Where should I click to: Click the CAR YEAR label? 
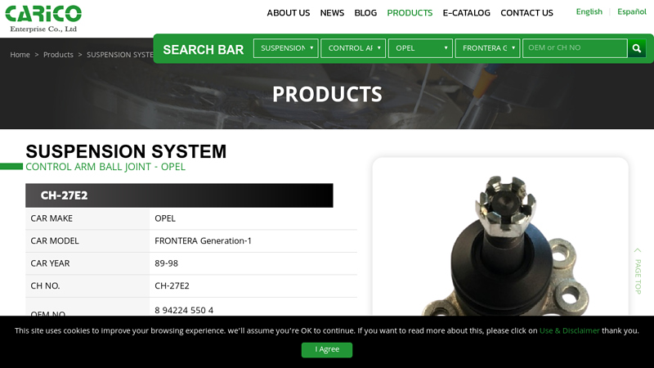(x=50, y=263)
